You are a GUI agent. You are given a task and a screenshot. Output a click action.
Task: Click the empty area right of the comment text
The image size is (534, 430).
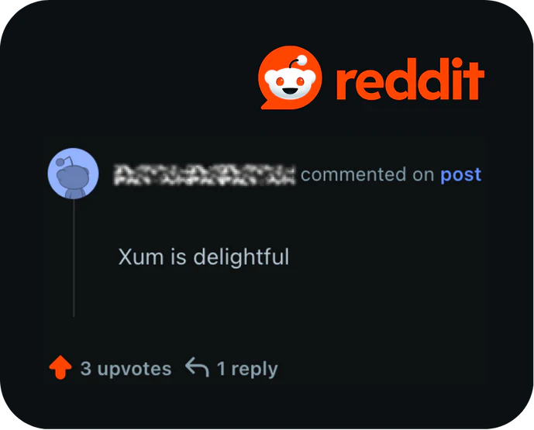coord(387,257)
